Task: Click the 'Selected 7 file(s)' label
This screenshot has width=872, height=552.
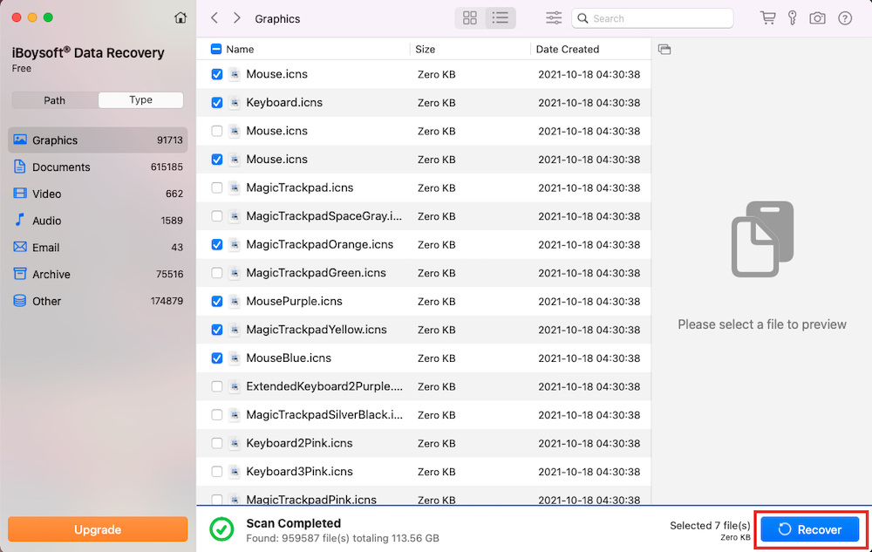Action: 710,525
